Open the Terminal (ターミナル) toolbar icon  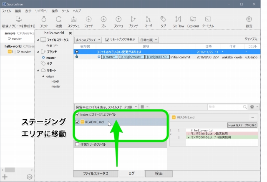tap(208, 19)
